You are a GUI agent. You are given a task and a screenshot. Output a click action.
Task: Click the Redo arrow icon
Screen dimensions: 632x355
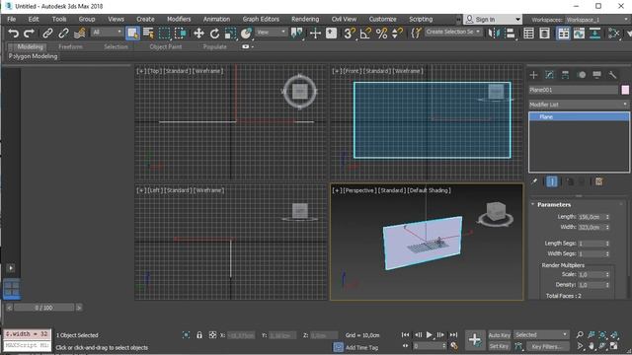(29, 33)
